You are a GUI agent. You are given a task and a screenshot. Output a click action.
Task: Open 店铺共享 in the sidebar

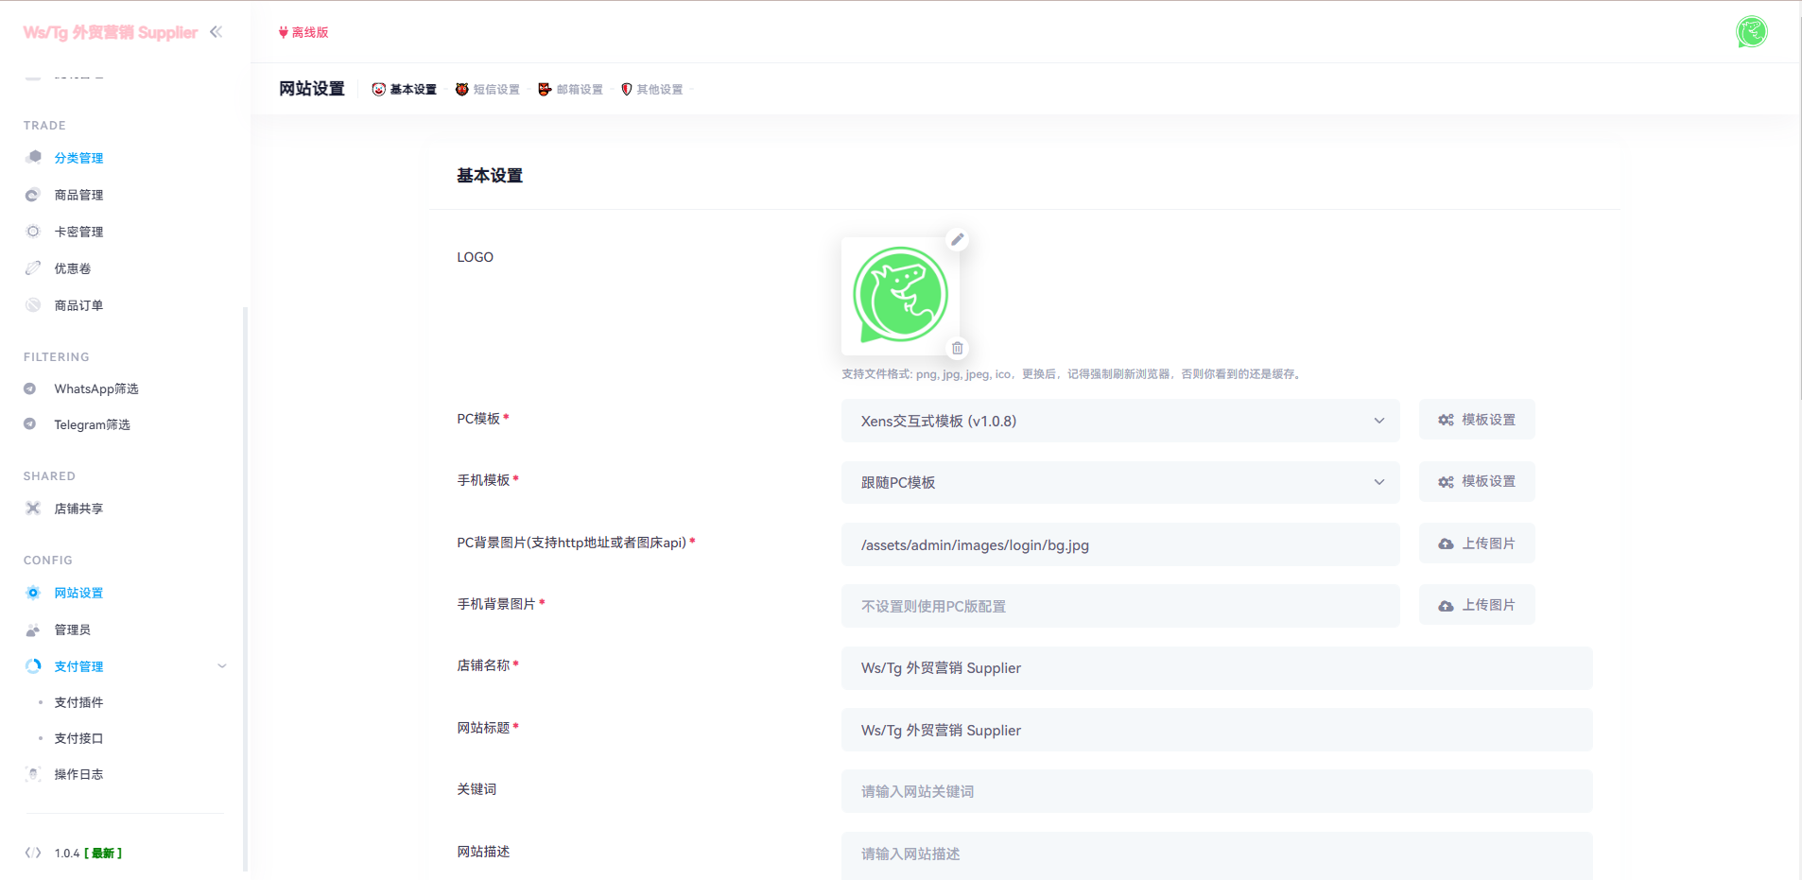78,509
